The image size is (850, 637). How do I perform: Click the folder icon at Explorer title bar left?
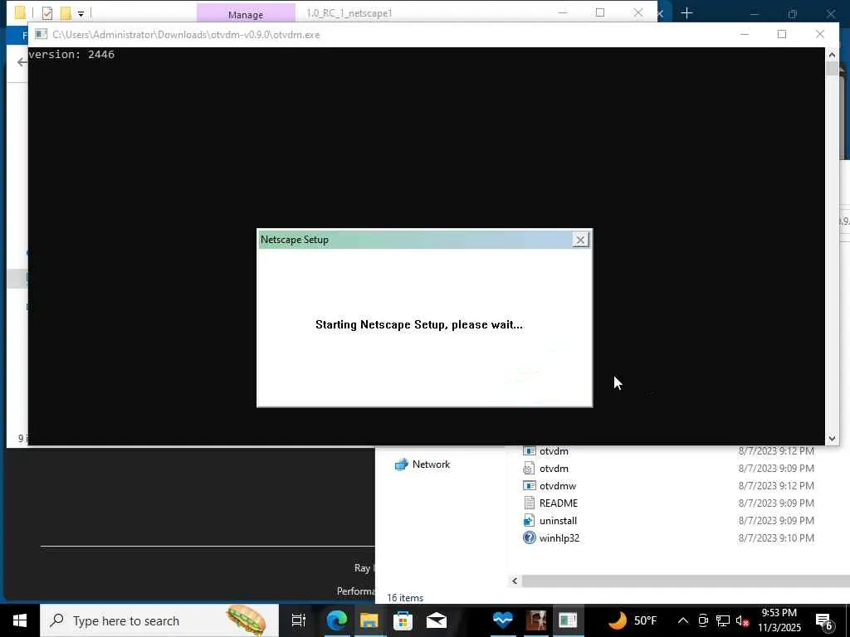[20, 12]
